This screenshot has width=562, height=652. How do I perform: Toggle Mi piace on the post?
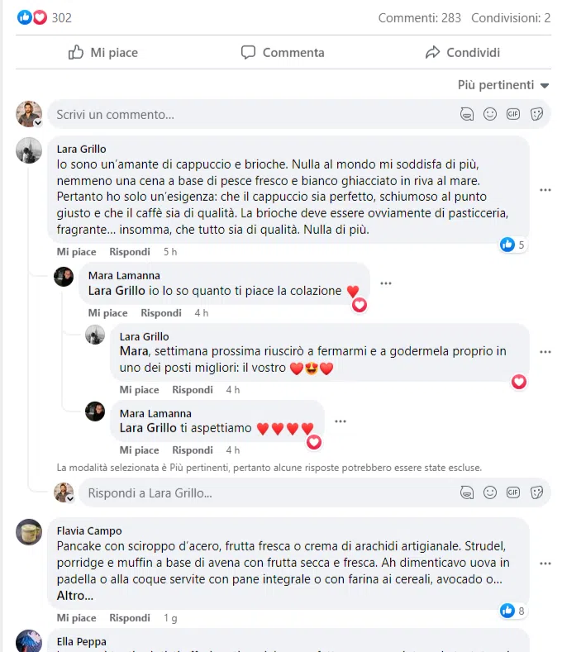[103, 52]
